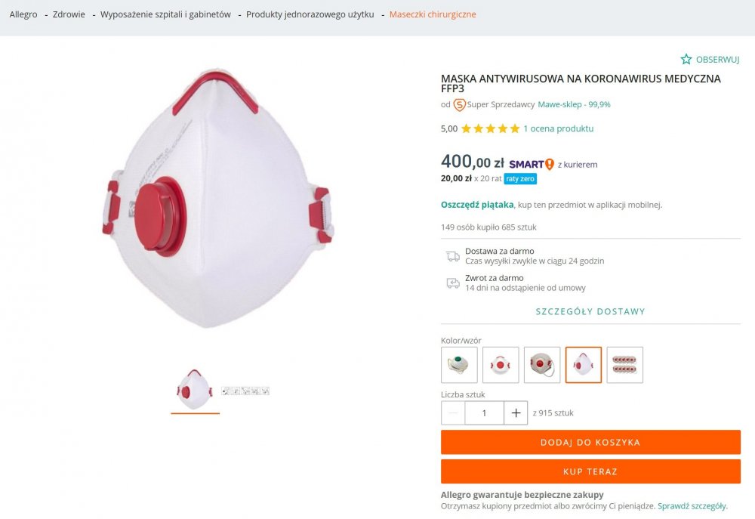The image size is (755, 519).
Task: Click the Obserwuj star icon
Action: click(686, 59)
